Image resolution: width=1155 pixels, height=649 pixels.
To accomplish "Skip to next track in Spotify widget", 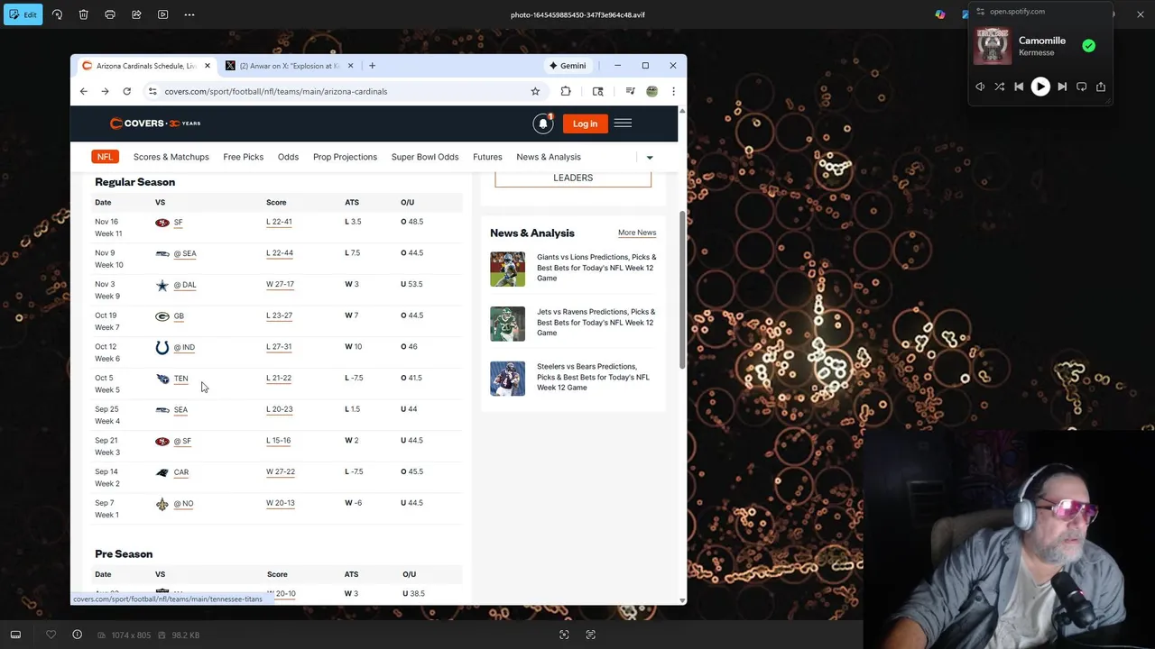I will pyautogui.click(x=1062, y=87).
